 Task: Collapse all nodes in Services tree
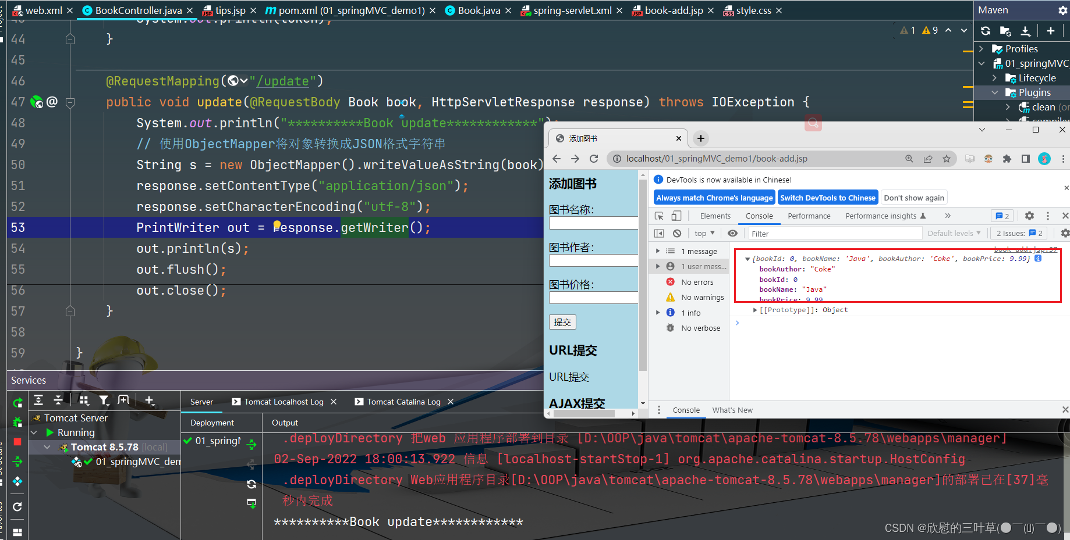click(58, 400)
